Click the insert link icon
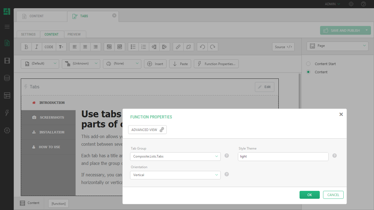Image resolution: width=374 pixels, height=210 pixels. point(178,47)
